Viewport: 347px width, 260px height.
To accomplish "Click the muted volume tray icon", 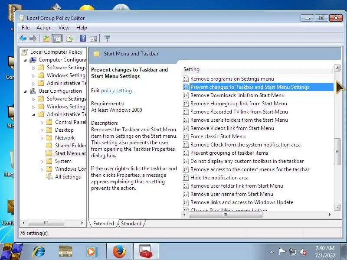I will [x=303, y=252].
